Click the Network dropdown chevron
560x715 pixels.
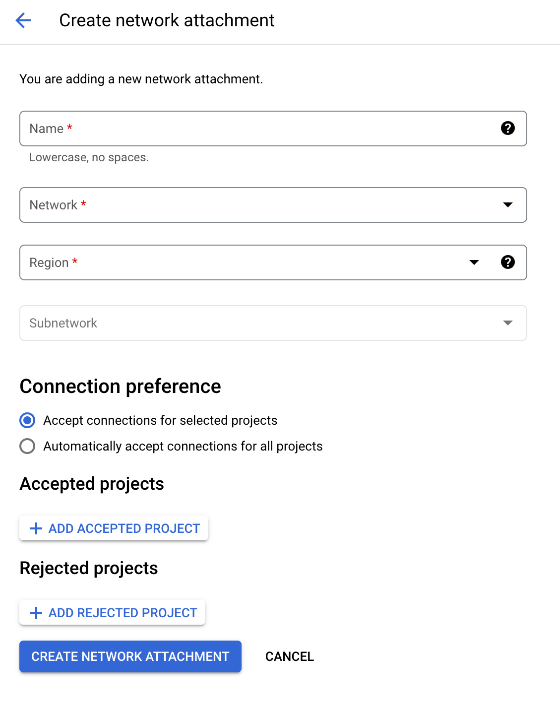pyautogui.click(x=507, y=205)
